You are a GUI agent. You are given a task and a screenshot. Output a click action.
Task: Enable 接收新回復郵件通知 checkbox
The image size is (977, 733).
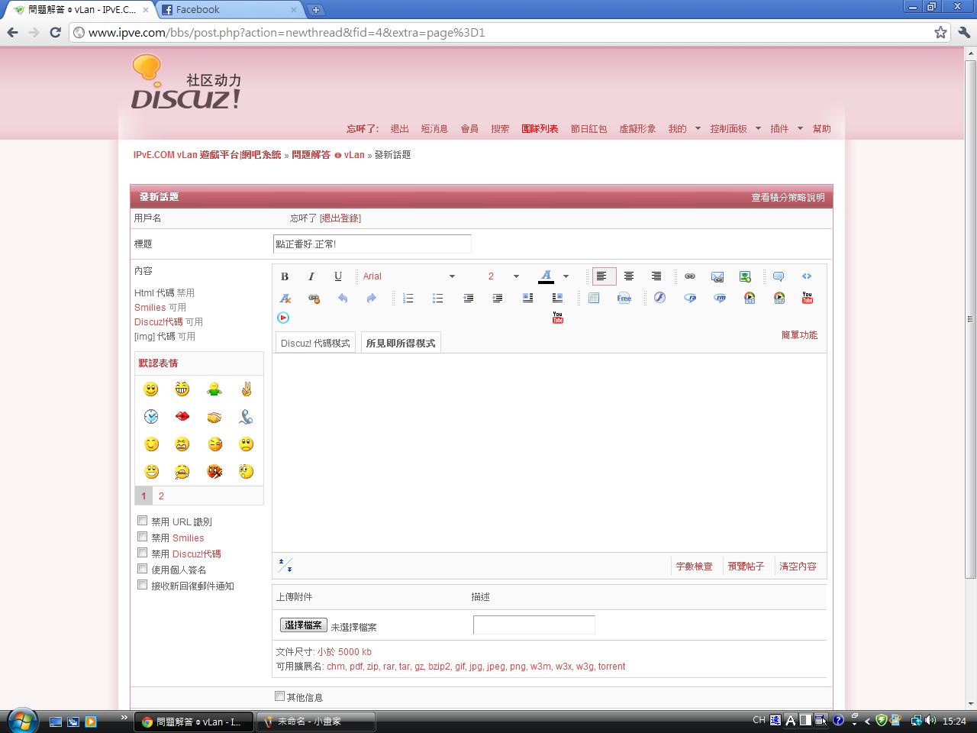coord(142,585)
